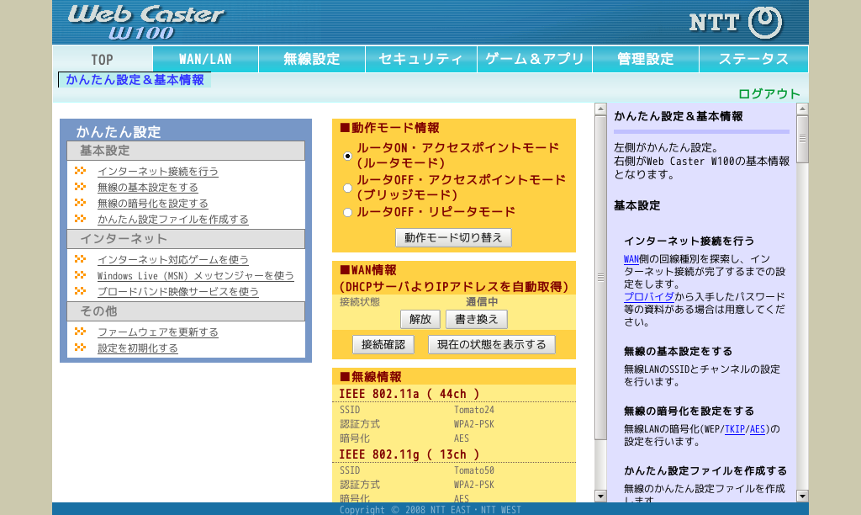861x515 pixels.
Task: Click the Web Caster W100 logo
Action: click(143, 21)
